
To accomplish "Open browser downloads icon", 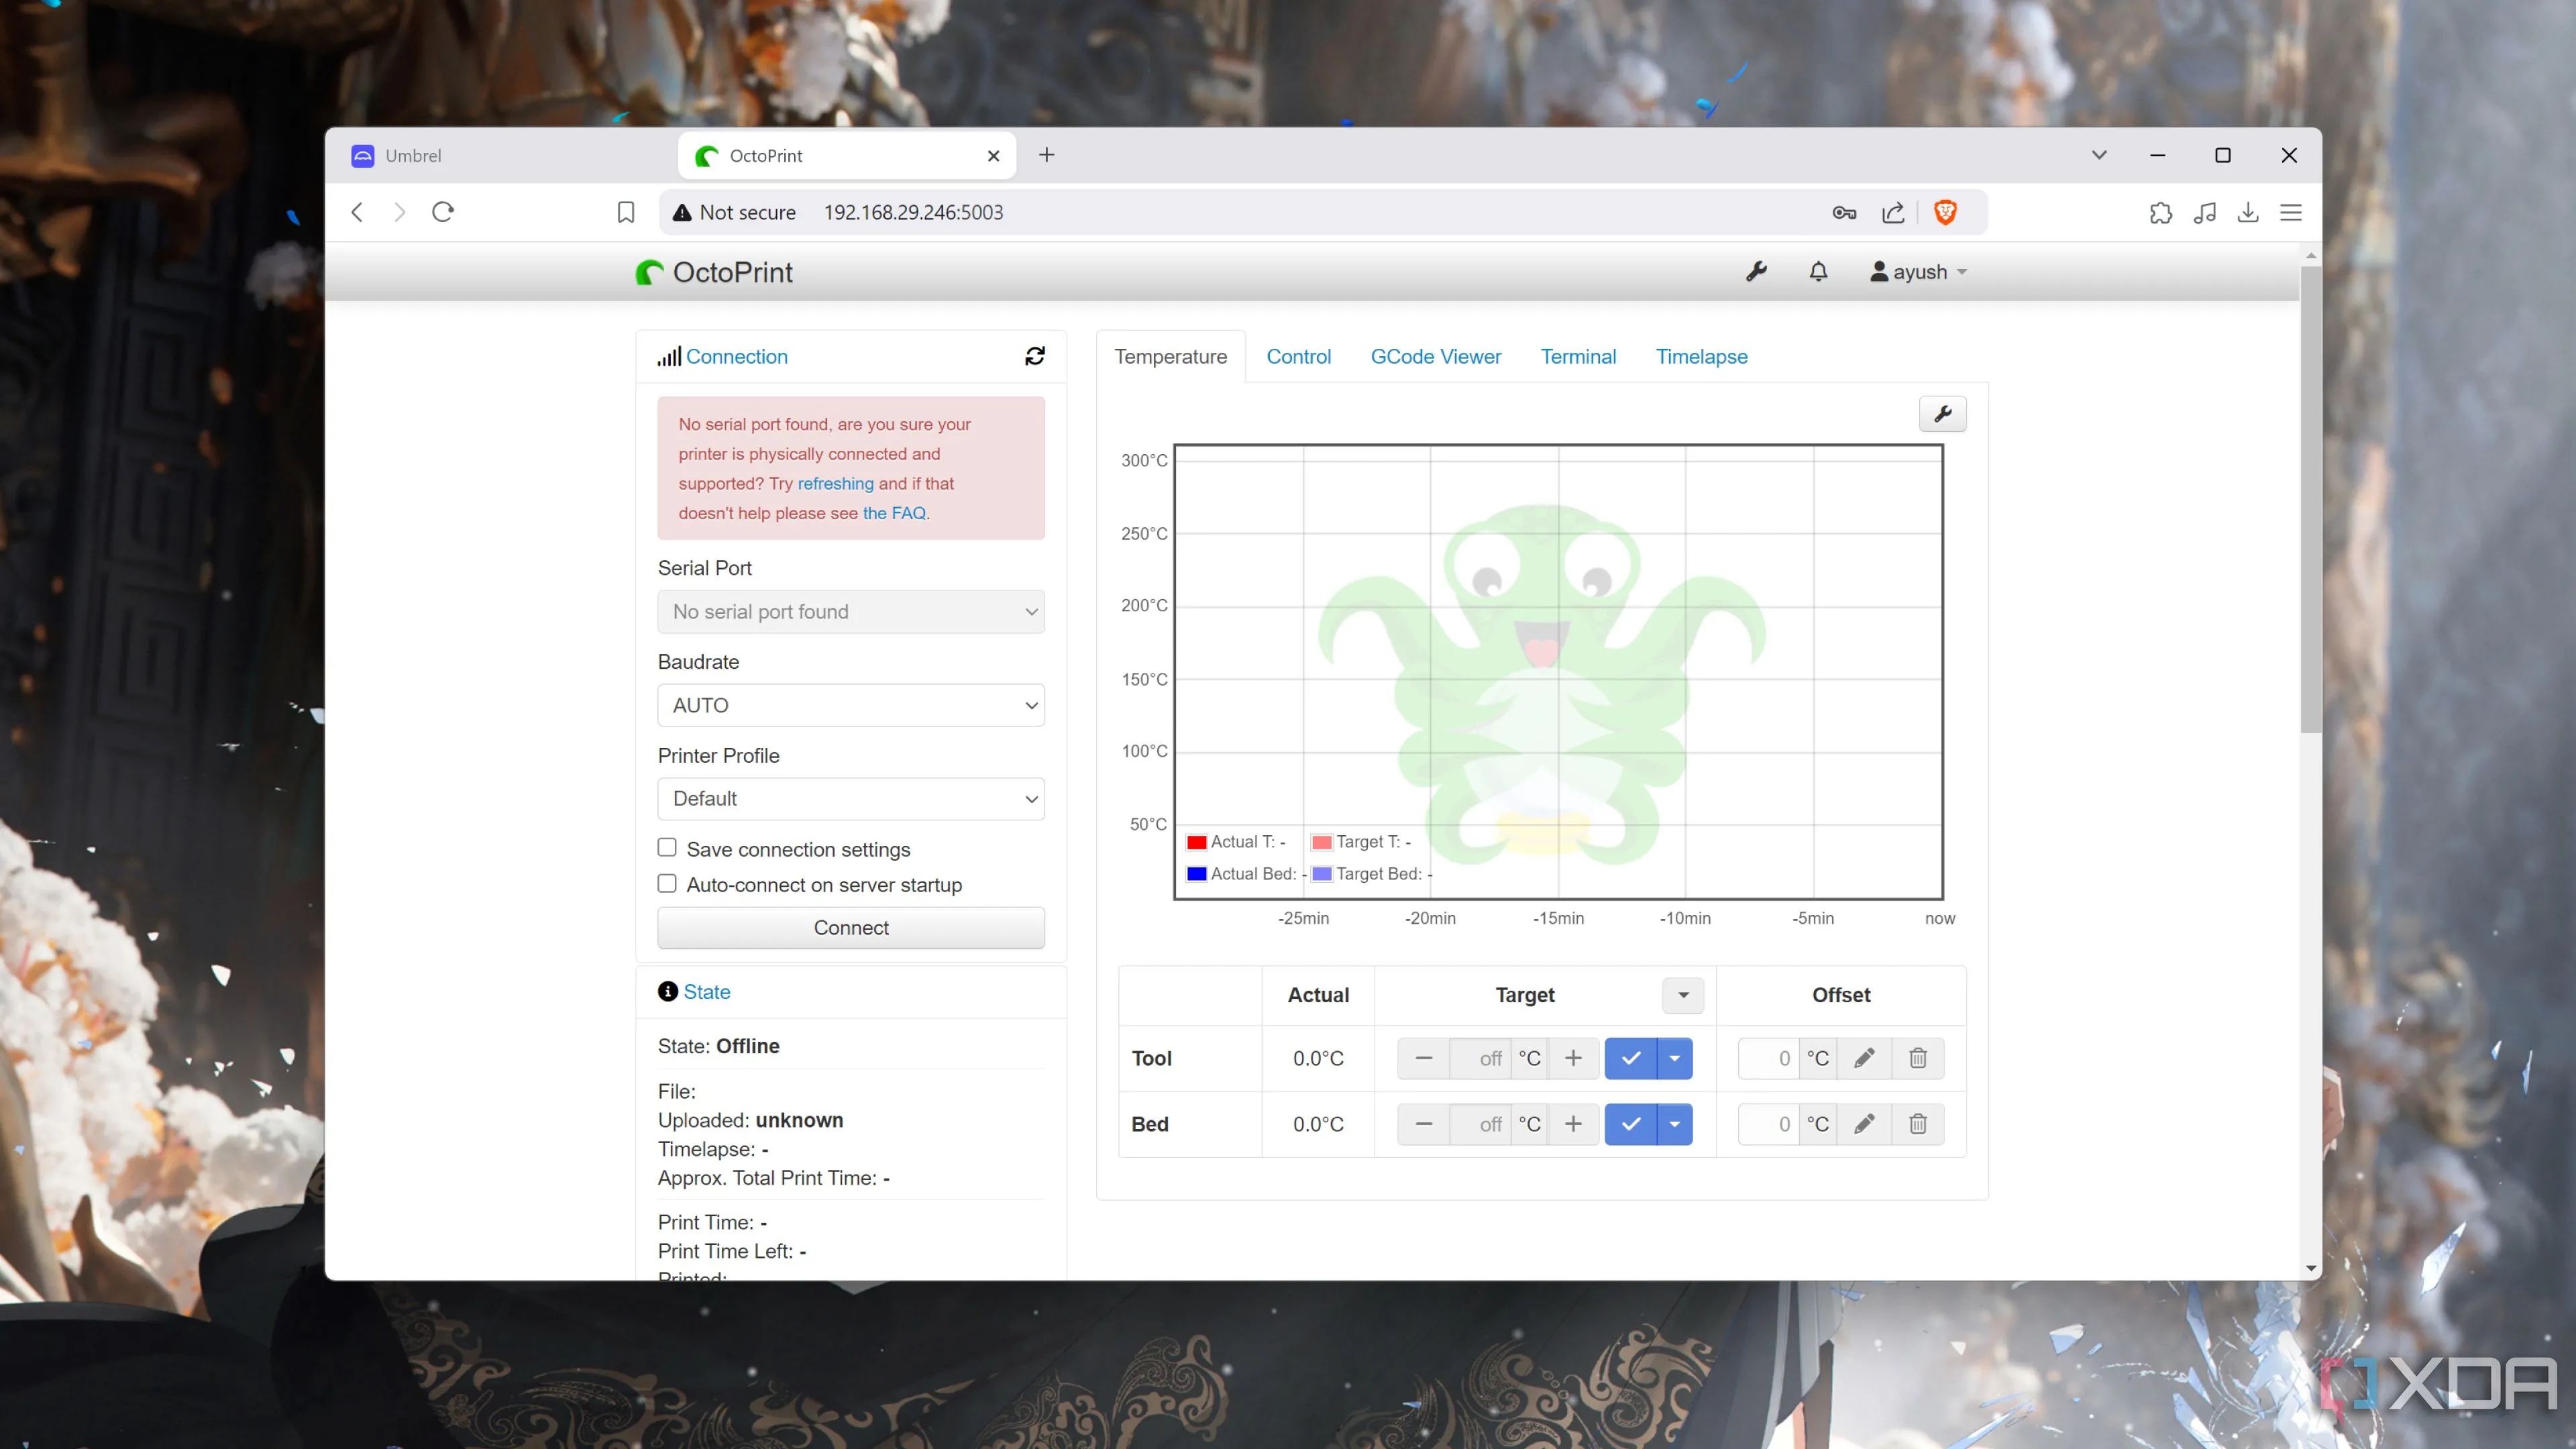I will click(2248, 212).
